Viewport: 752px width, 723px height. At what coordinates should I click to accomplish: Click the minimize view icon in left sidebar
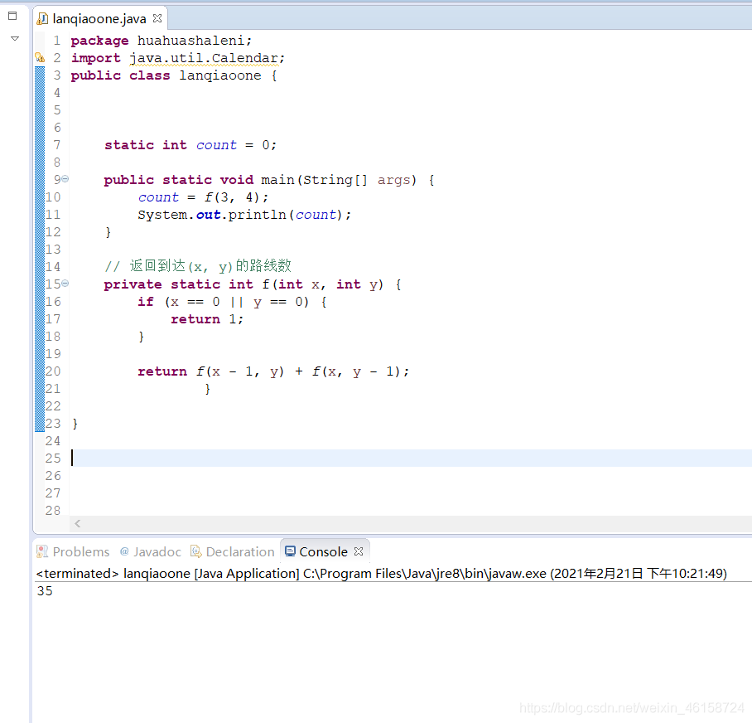click(12, 16)
